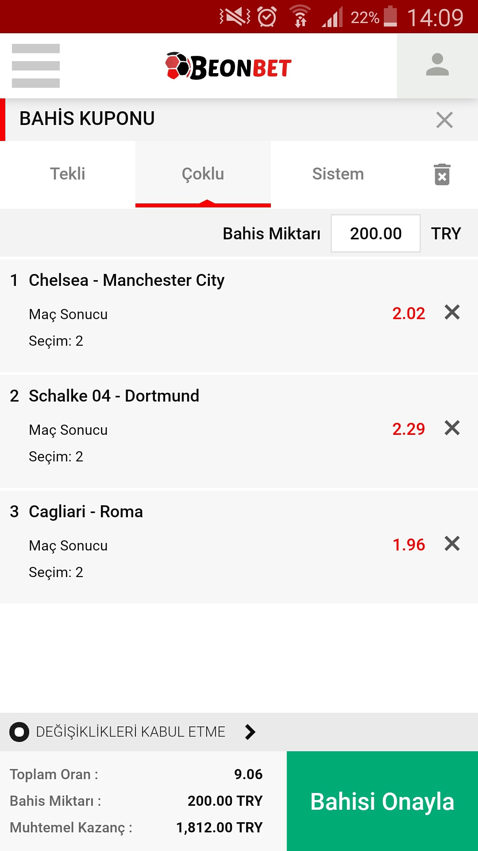This screenshot has width=478, height=851.
Task: Open Değişiklikleri Kabul Etme options label
Action: point(131,732)
